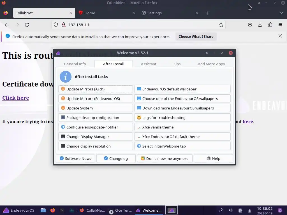This screenshot has height=215, width=287.
Task: Choose one of the EndeavourOS wallpapers
Action: coord(182,99)
